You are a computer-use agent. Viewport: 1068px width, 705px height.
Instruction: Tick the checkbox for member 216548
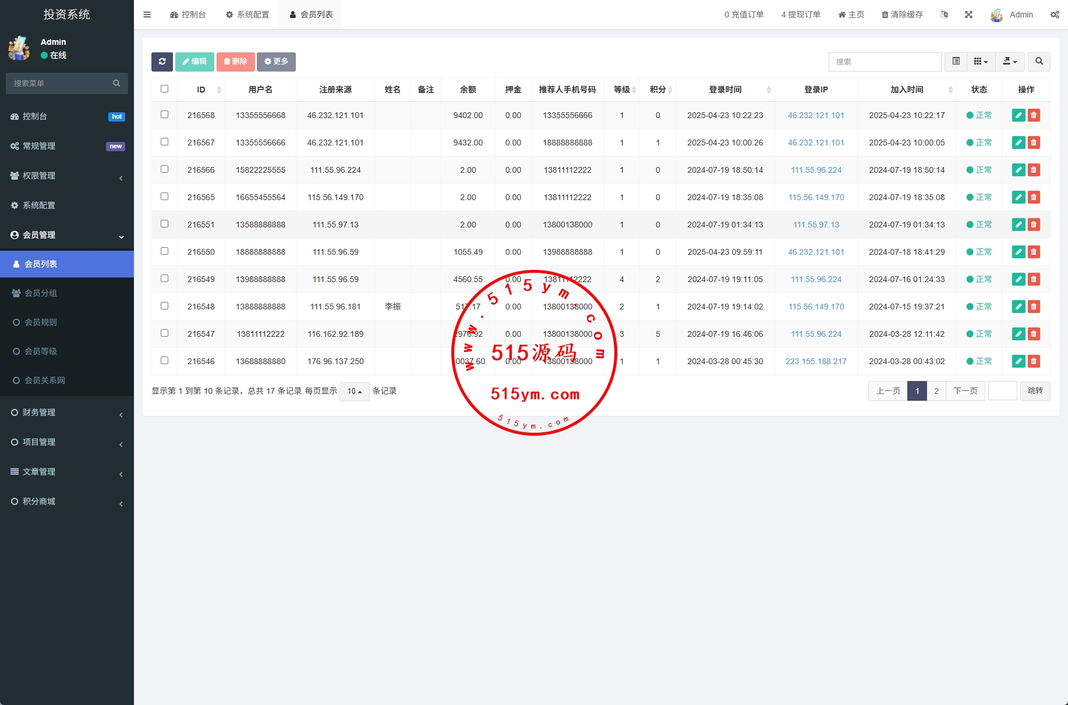164,306
